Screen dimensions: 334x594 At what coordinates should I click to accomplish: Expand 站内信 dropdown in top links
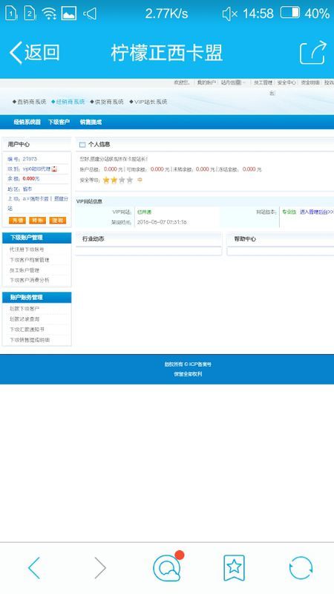pos(233,82)
